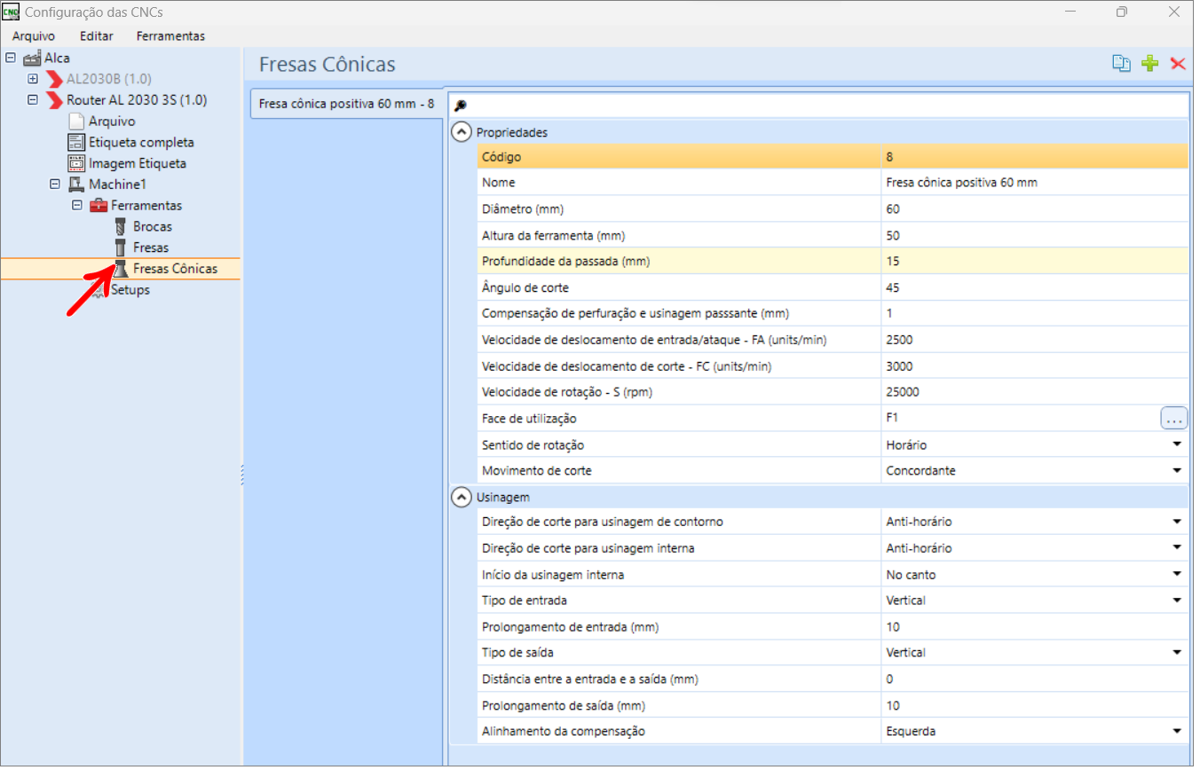
Task: Select Imagem Etiqueta in the tree
Action: point(138,164)
